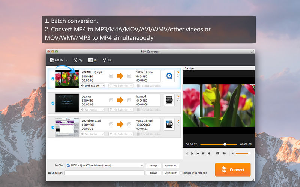Open the Add File dropdown arrow
Image resolution: width=300 pixels, height=187 pixels.
click(67, 60)
